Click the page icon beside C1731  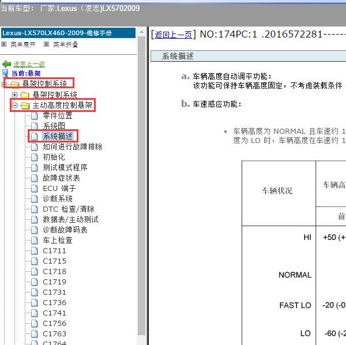click(35, 292)
